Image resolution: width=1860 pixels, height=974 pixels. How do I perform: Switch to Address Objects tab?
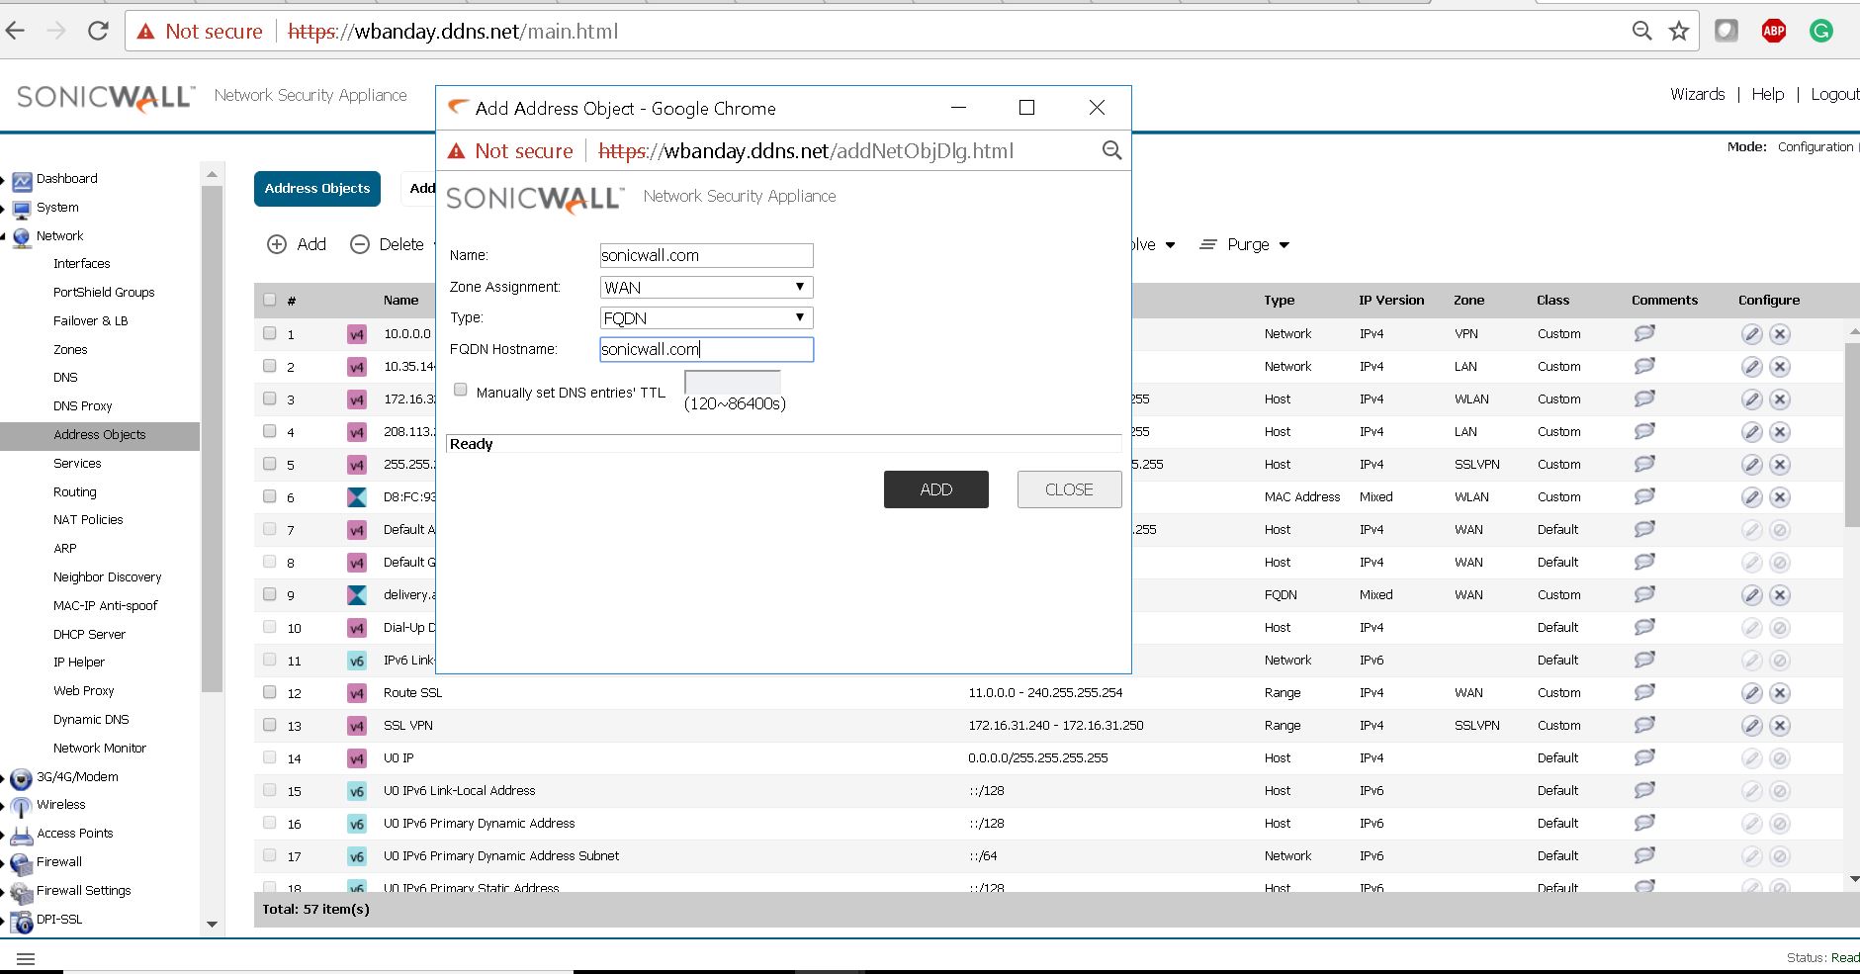(317, 188)
